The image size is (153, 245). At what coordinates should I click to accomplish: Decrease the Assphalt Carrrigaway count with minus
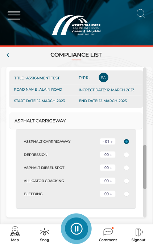coord(103,142)
